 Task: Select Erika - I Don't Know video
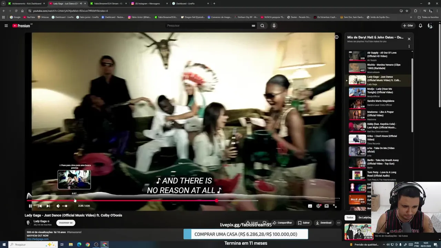click(378, 139)
